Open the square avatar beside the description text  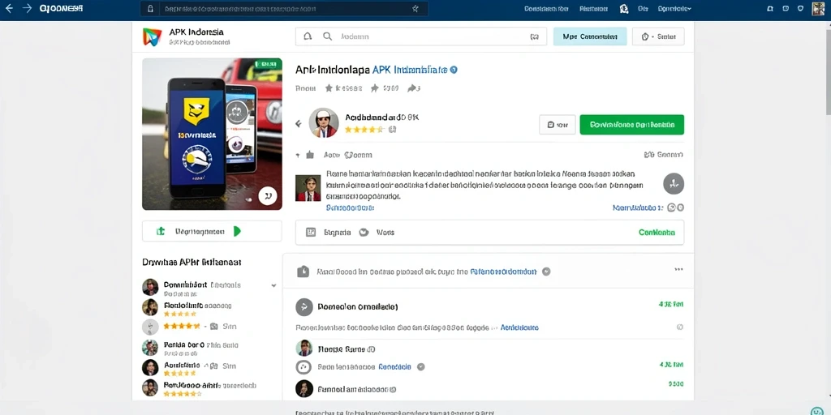308,188
